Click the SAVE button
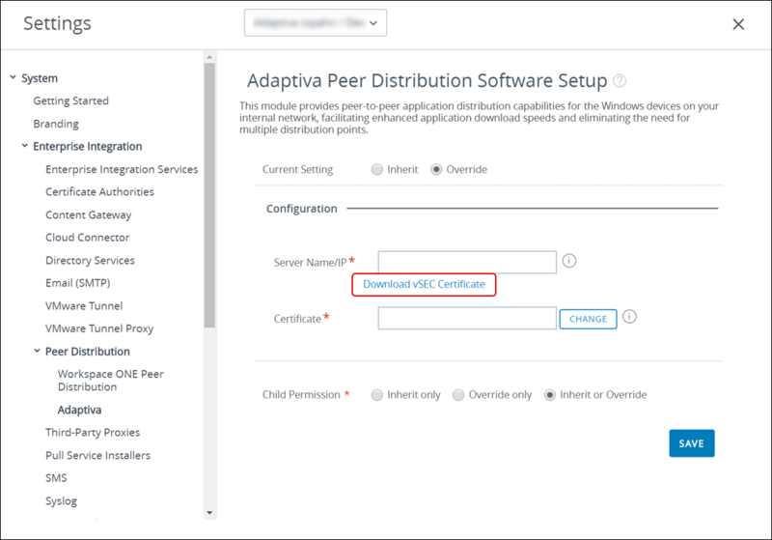This screenshot has height=540, width=772. point(691,443)
